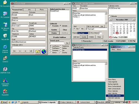Click Get button for alert sound

pos(102,26)
